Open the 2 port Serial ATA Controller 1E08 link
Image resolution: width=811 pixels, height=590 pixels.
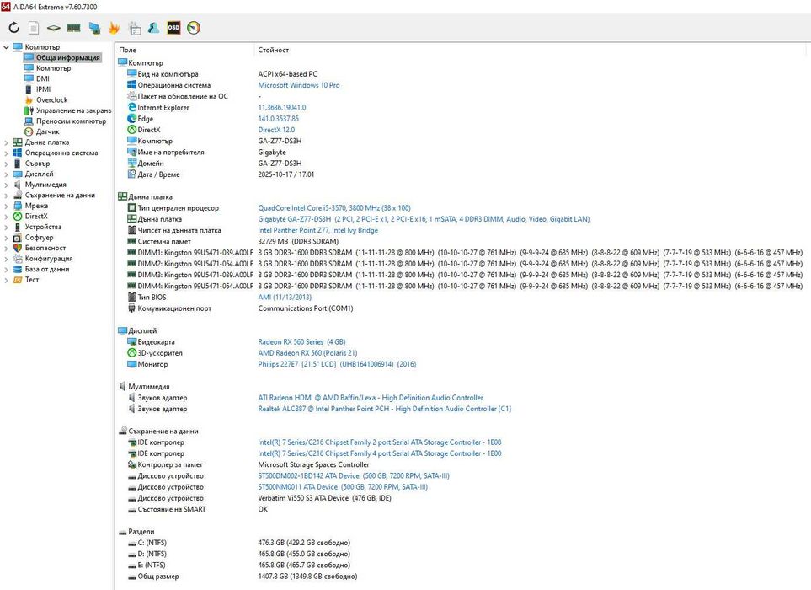coord(380,442)
